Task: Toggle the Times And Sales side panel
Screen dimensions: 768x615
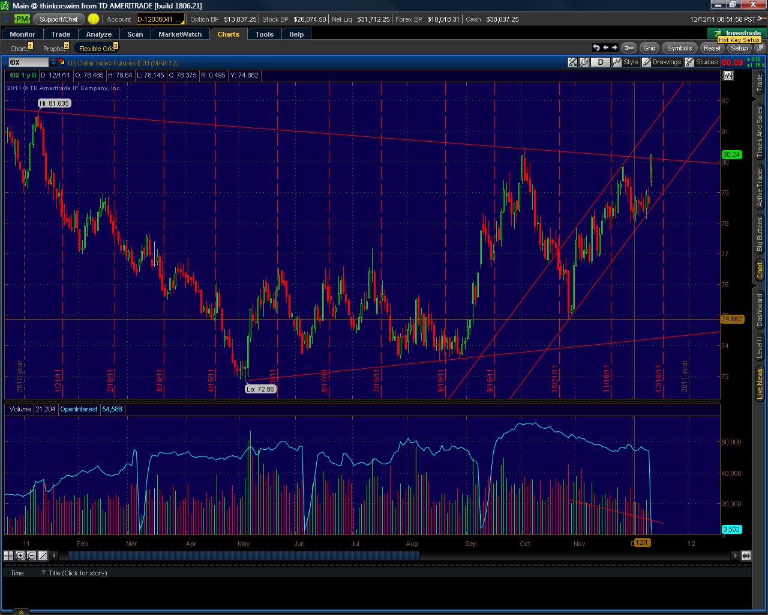Action: pos(760,132)
